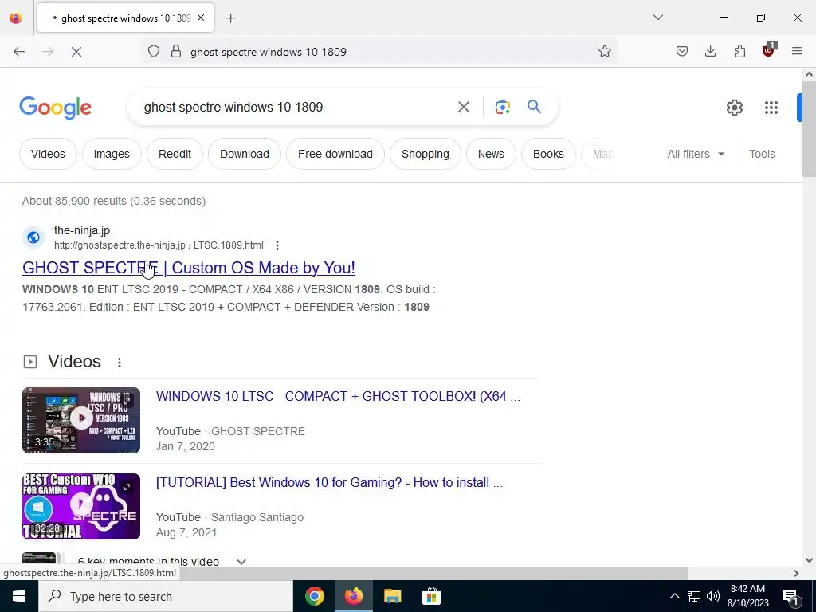
Task: Click the Firefox address bar
Action: click(x=380, y=52)
